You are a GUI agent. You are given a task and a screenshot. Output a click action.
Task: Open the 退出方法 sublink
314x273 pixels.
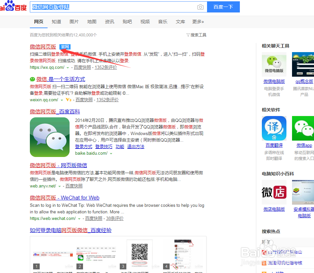tap(136, 146)
